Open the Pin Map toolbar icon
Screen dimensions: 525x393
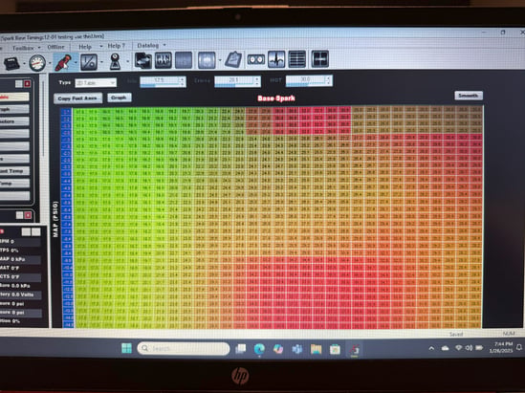pyautogui.click(x=164, y=60)
